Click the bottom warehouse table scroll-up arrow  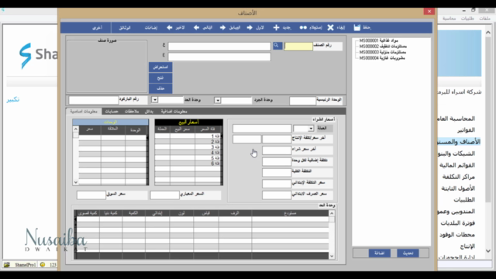pos(332,214)
